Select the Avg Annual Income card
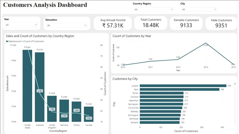 click(113, 23)
